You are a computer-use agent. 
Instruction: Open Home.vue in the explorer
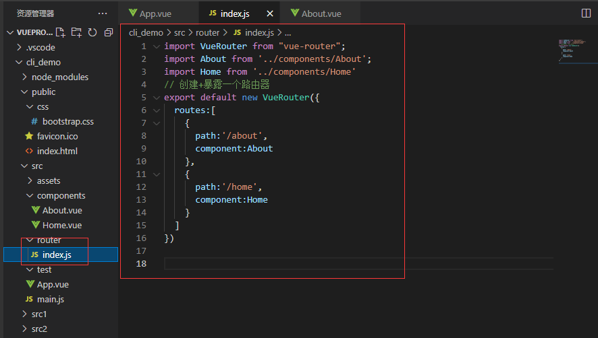(62, 226)
